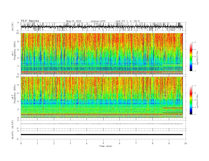Click the ch.1 voltage waveform strip at top

point(102,27)
